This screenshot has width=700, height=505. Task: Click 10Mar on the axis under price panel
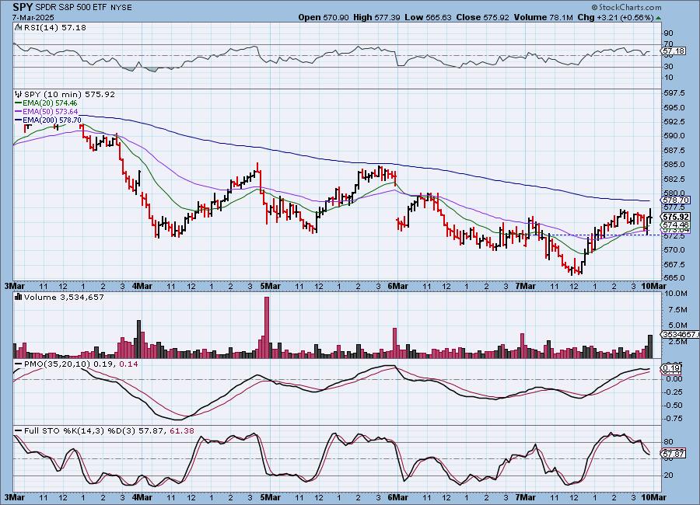(x=653, y=286)
